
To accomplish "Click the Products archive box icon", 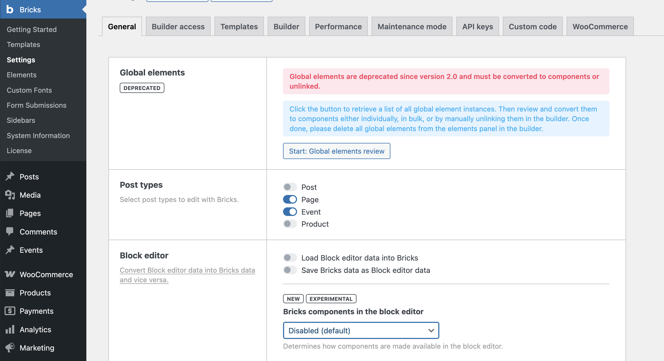I will pyautogui.click(x=10, y=293).
